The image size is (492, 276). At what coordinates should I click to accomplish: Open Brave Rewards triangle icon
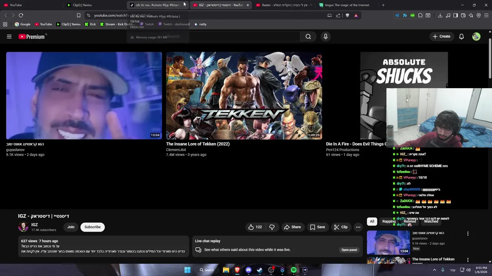pyautogui.click(x=356, y=15)
